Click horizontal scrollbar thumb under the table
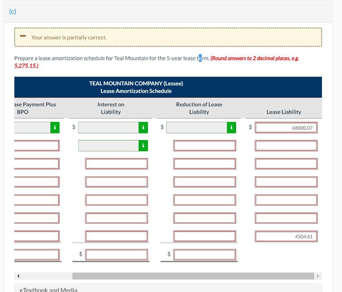 (x=193, y=276)
